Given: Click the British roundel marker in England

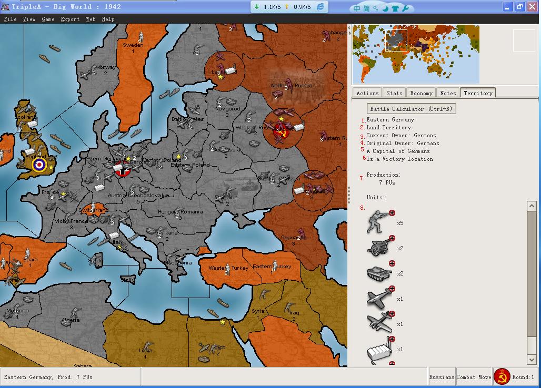Looking at the screenshot, I should [x=39, y=165].
